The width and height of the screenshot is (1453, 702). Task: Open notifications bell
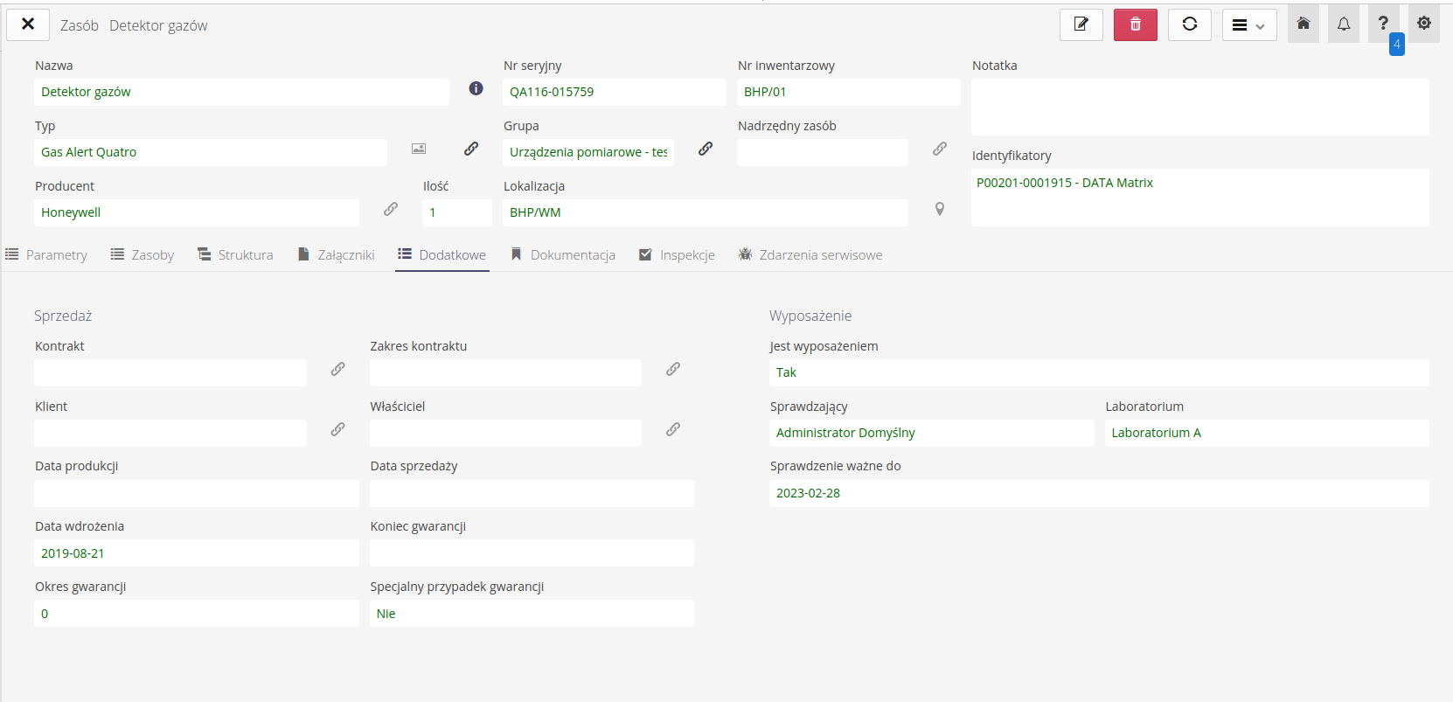coord(1343,24)
